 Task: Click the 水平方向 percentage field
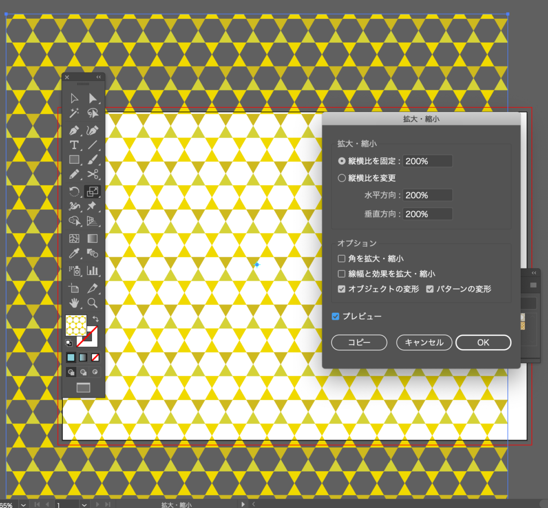point(428,196)
